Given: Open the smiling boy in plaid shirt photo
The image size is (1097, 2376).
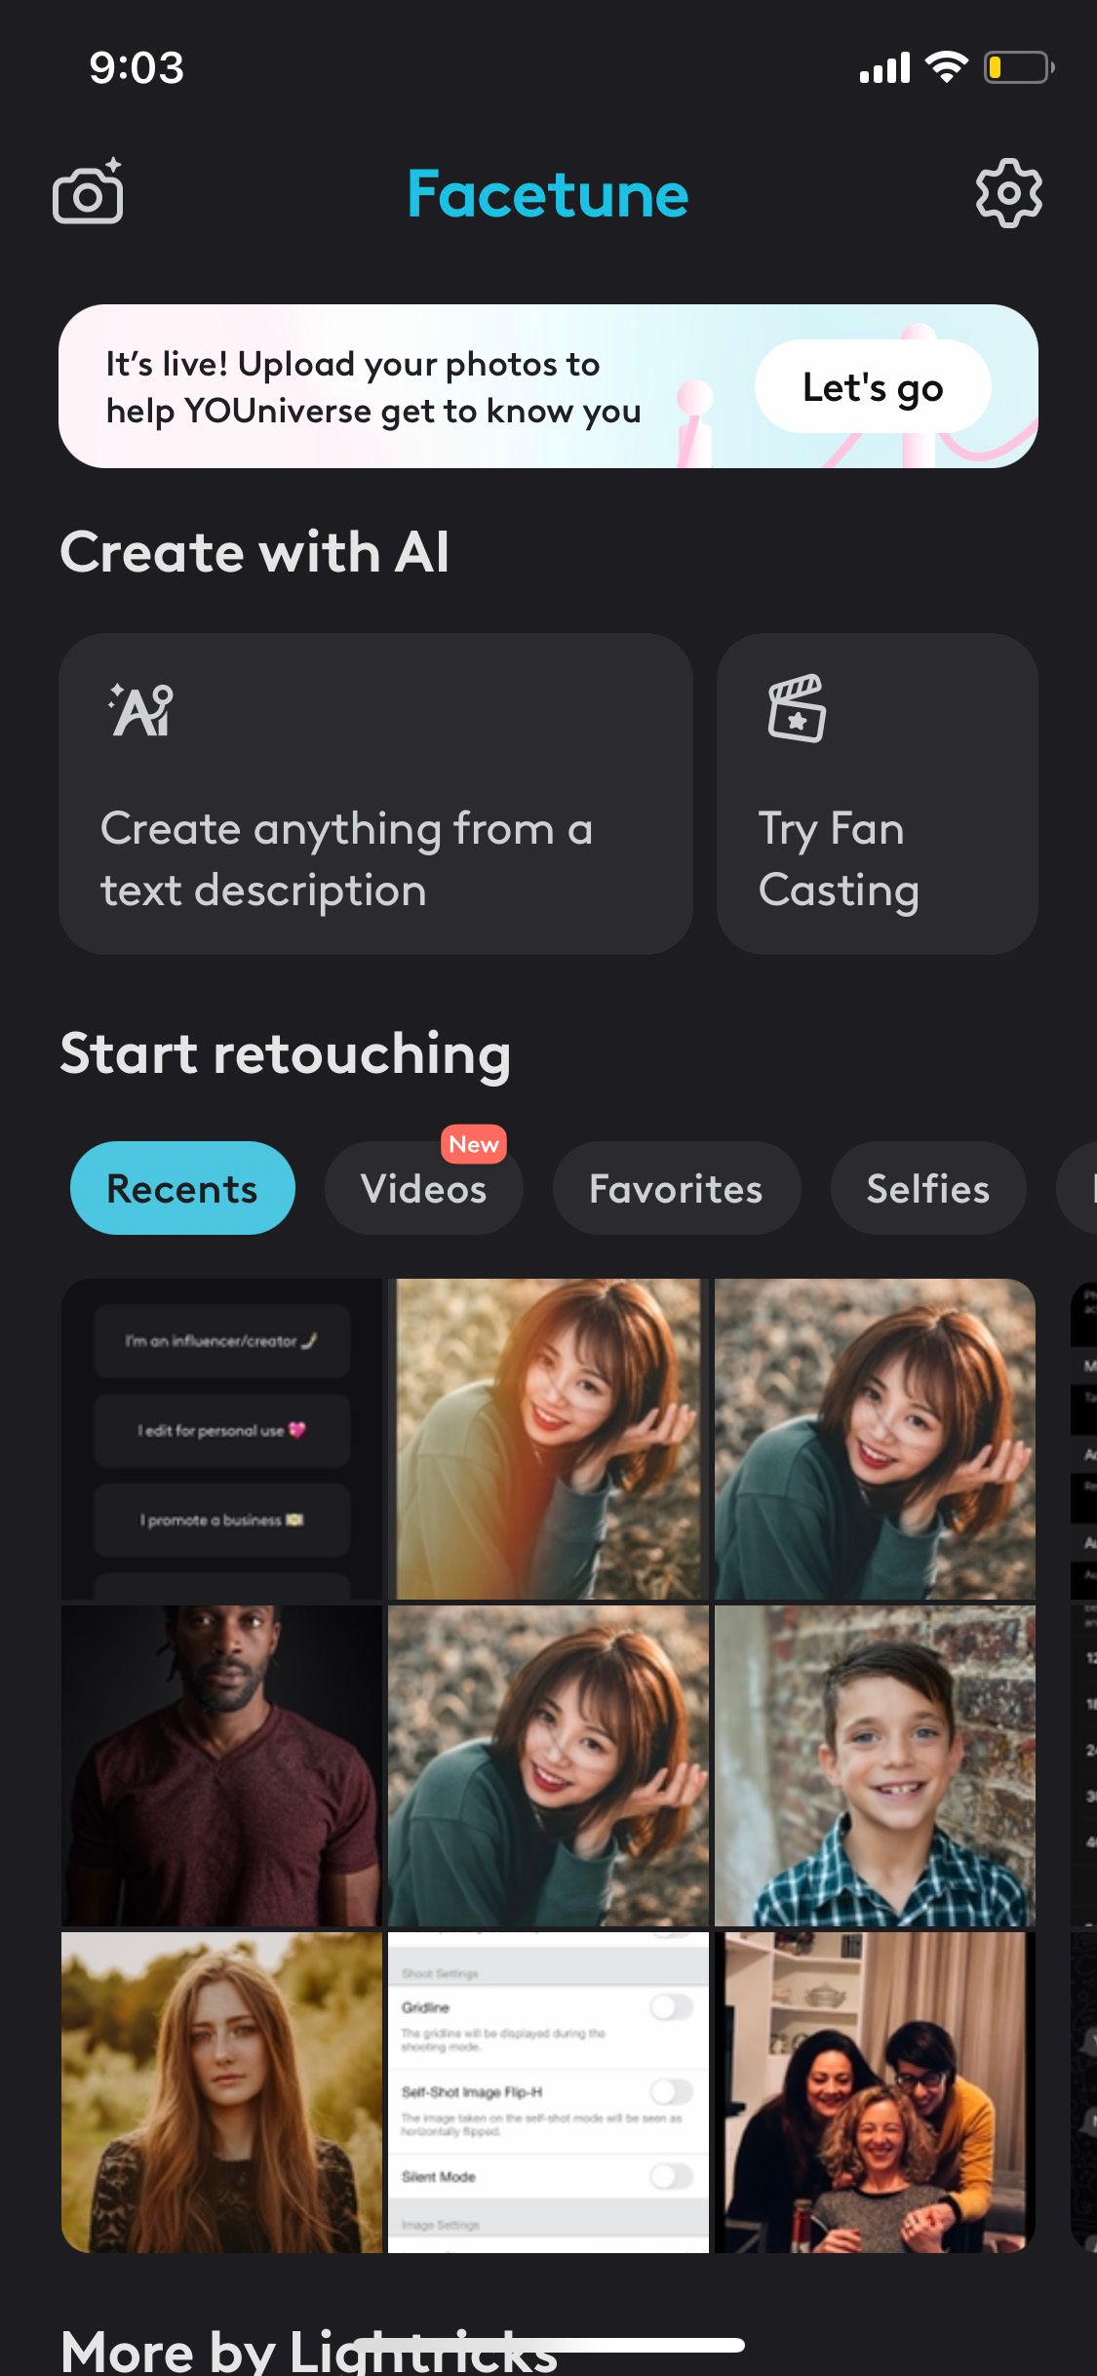Looking at the screenshot, I should (x=875, y=1765).
